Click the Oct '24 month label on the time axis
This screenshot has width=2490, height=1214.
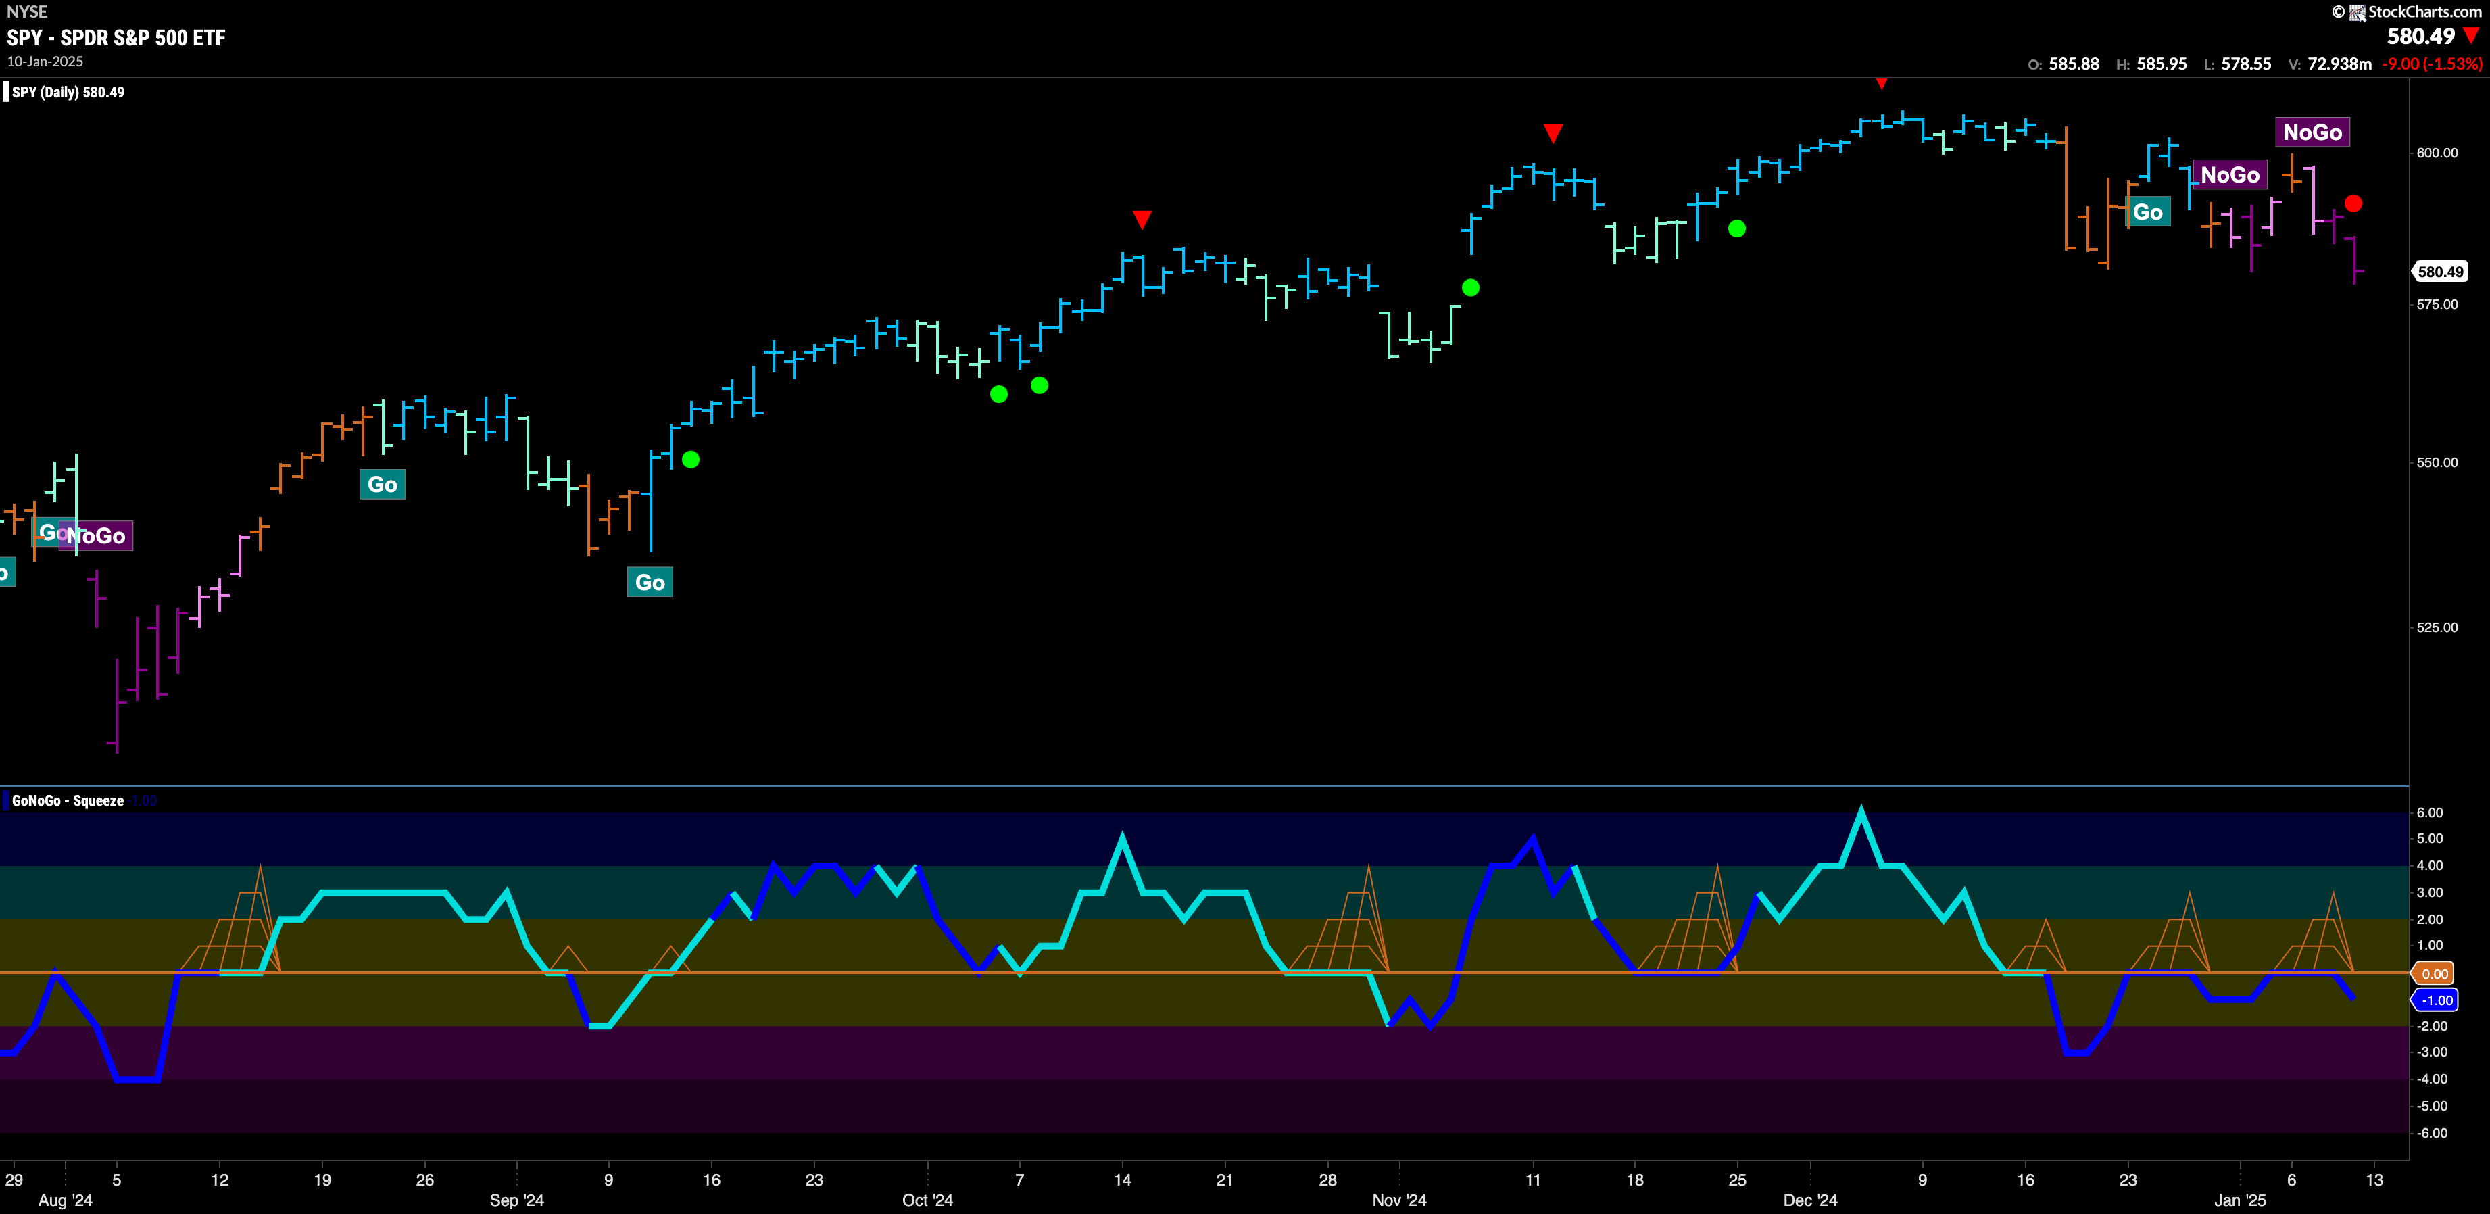927,1200
